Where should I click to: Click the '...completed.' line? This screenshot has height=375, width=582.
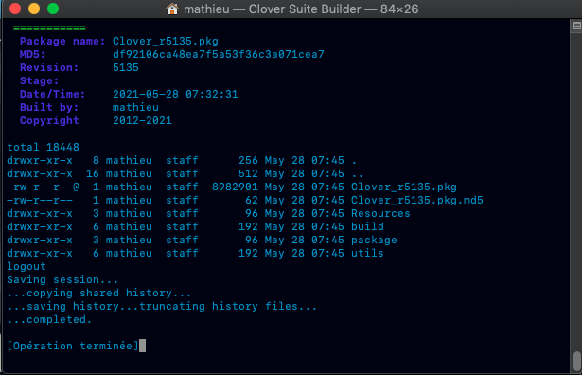49,320
